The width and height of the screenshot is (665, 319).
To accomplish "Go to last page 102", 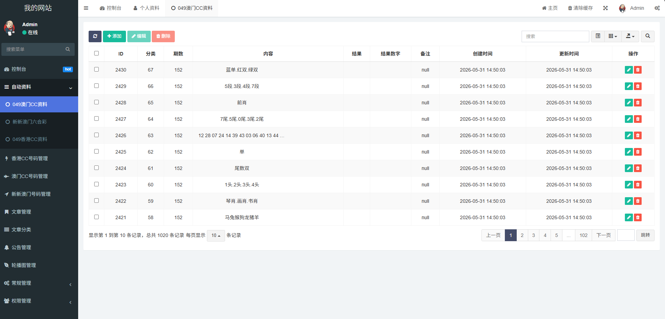I will click(584, 235).
